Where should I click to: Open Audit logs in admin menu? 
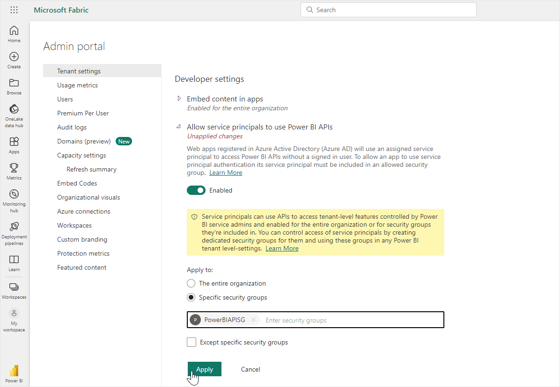(x=72, y=127)
